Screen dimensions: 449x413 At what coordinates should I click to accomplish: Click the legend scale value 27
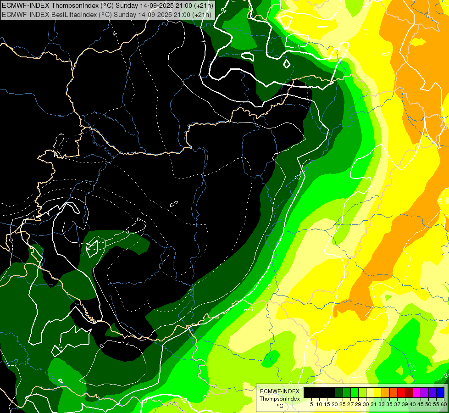(350, 404)
